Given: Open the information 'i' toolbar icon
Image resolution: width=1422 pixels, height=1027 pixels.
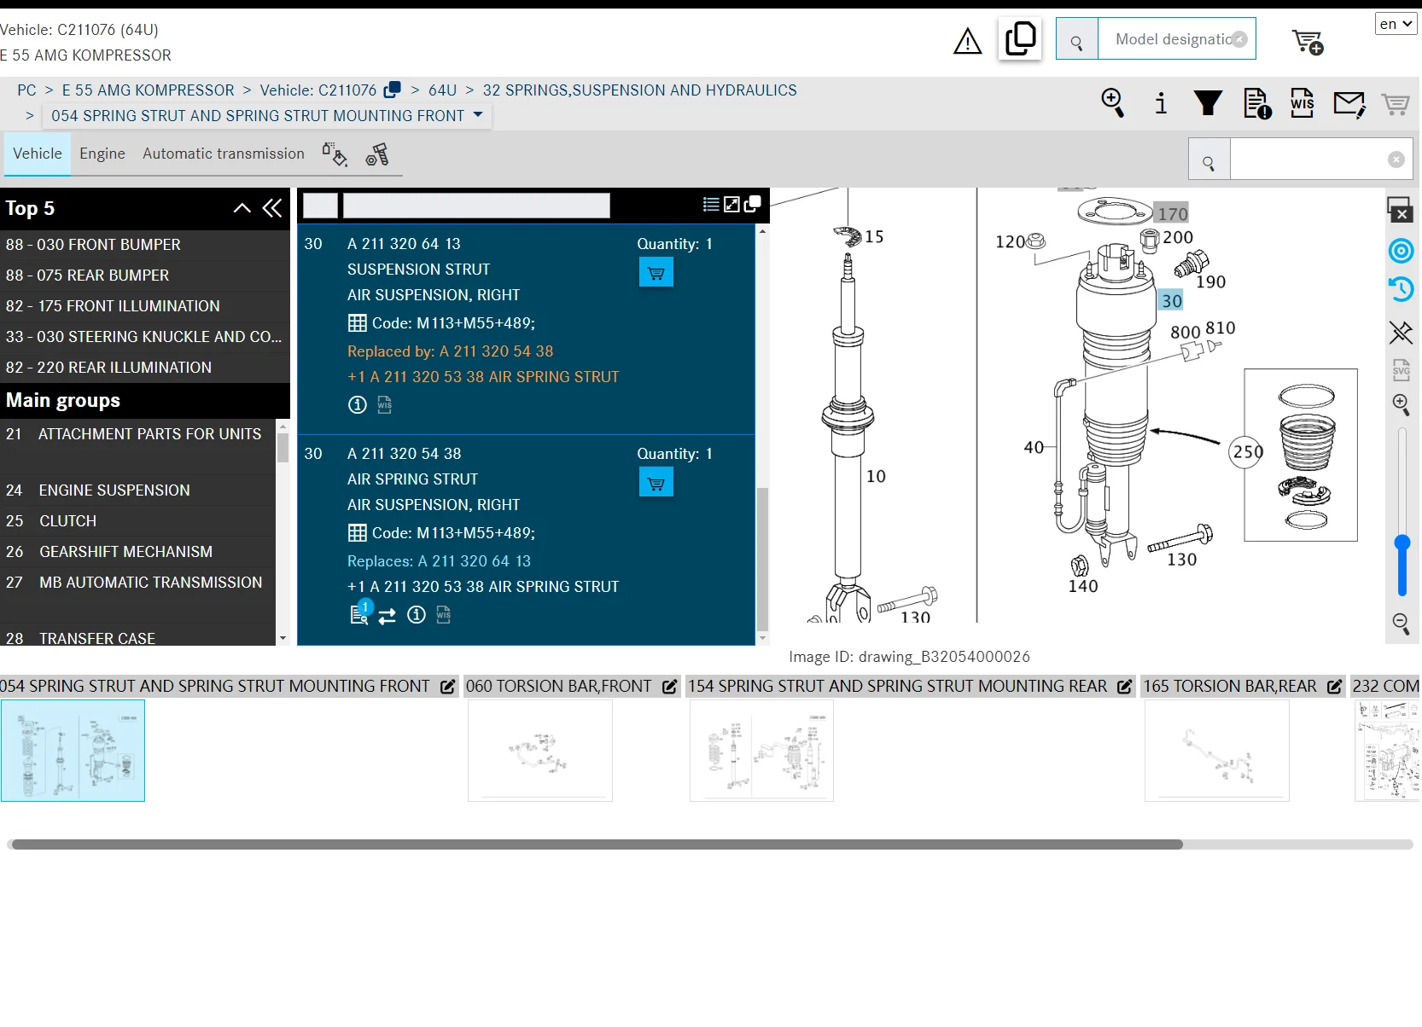Looking at the screenshot, I should (1160, 103).
